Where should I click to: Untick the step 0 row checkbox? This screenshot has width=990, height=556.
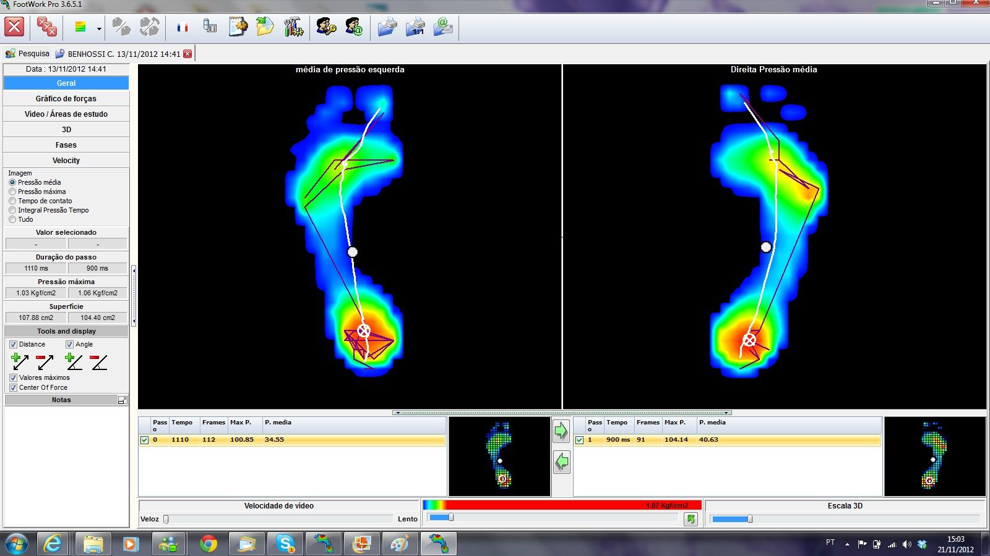click(145, 440)
